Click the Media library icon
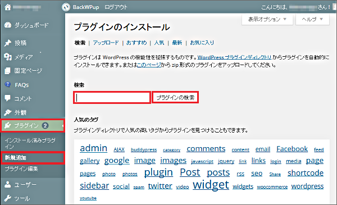This screenshot has width=337, height=205. tap(8, 57)
